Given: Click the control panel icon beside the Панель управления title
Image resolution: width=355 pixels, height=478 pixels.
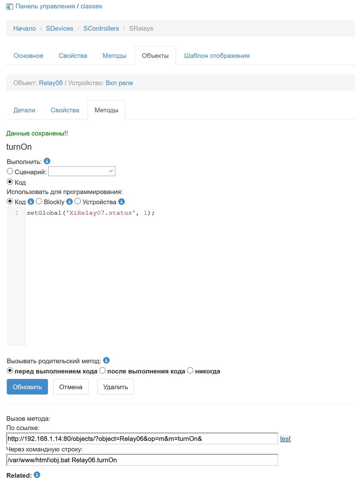Looking at the screenshot, I should 10,6.
